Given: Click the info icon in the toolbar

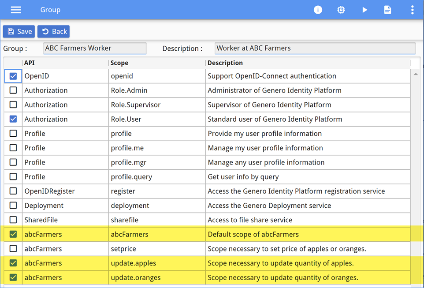Looking at the screenshot, I should [318, 9].
